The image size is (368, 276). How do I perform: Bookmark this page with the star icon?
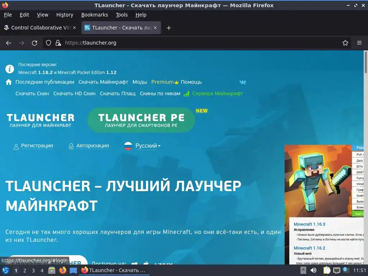pyautogui.click(x=345, y=43)
